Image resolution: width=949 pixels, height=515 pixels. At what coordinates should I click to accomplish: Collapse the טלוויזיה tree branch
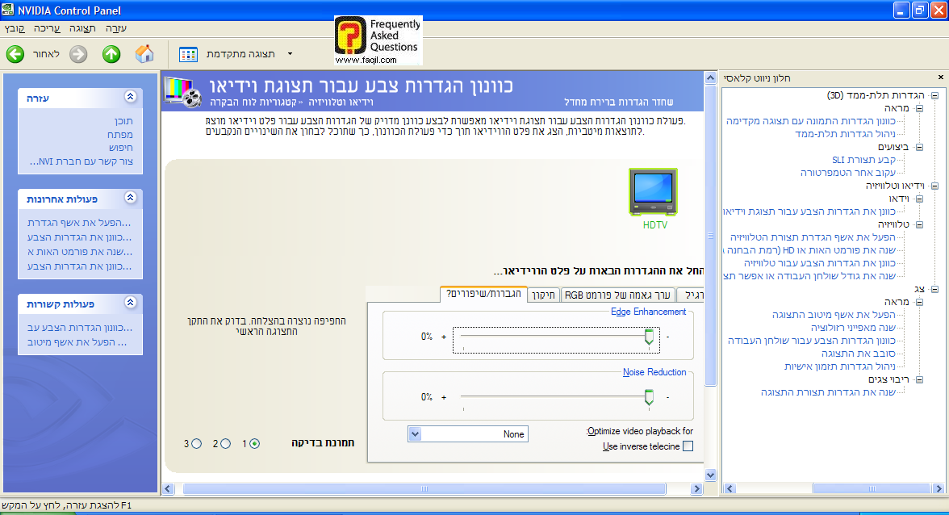click(x=919, y=224)
